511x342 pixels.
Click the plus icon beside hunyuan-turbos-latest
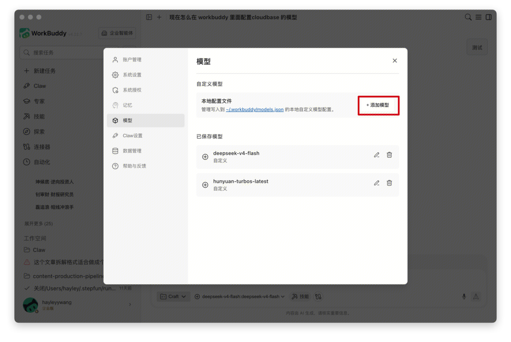(x=205, y=185)
